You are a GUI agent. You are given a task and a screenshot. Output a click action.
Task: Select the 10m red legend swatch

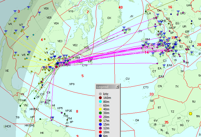pyautogui.click(x=100, y=132)
